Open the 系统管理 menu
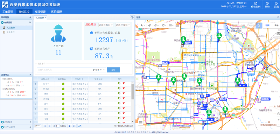280x134 pixels. (56, 12)
